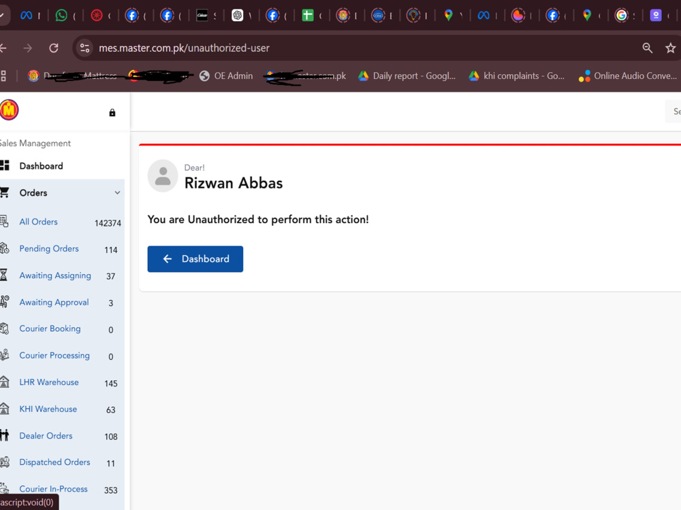
Task: Open Awaiting Approval orders
Action: pyautogui.click(x=54, y=303)
